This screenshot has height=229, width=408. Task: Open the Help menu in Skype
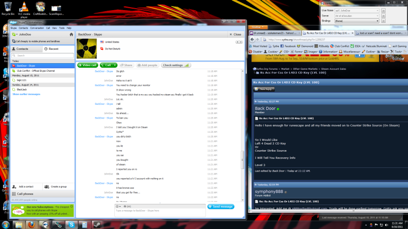[69, 28]
